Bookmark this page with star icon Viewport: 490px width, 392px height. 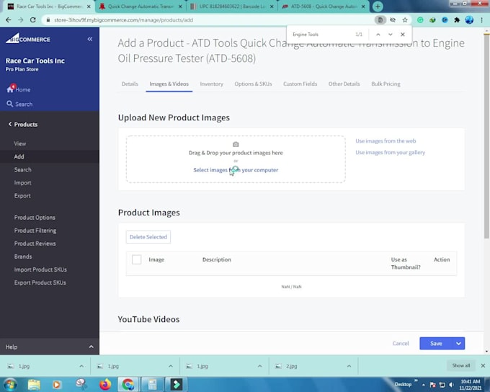pyautogui.click(x=405, y=20)
